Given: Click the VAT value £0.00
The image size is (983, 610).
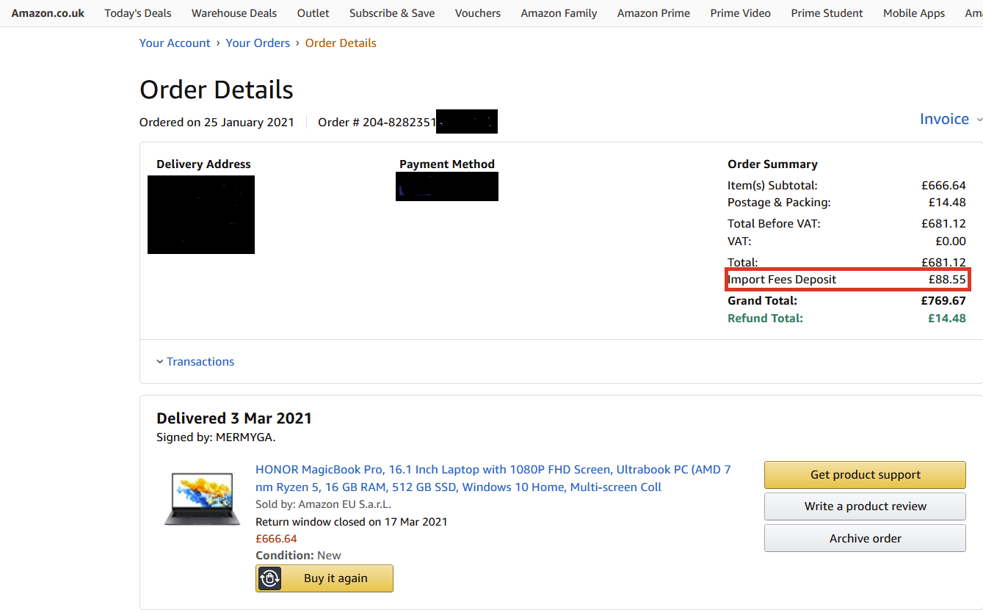Looking at the screenshot, I should pos(950,241).
